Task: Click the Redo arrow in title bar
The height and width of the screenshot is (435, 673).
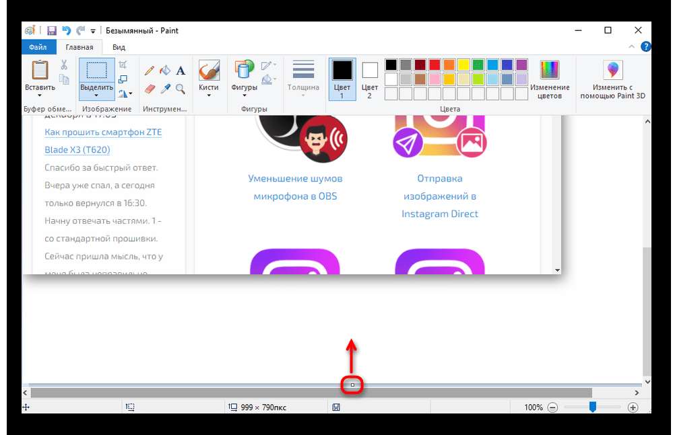Action: [80, 30]
